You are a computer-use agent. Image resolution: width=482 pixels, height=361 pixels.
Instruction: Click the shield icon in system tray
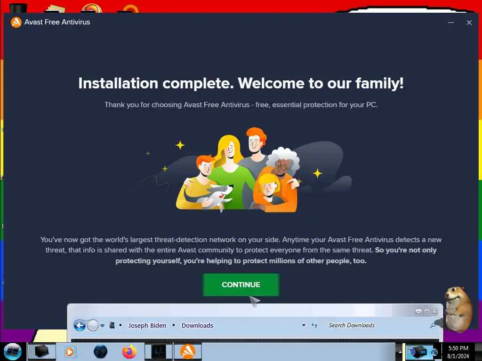(x=411, y=351)
